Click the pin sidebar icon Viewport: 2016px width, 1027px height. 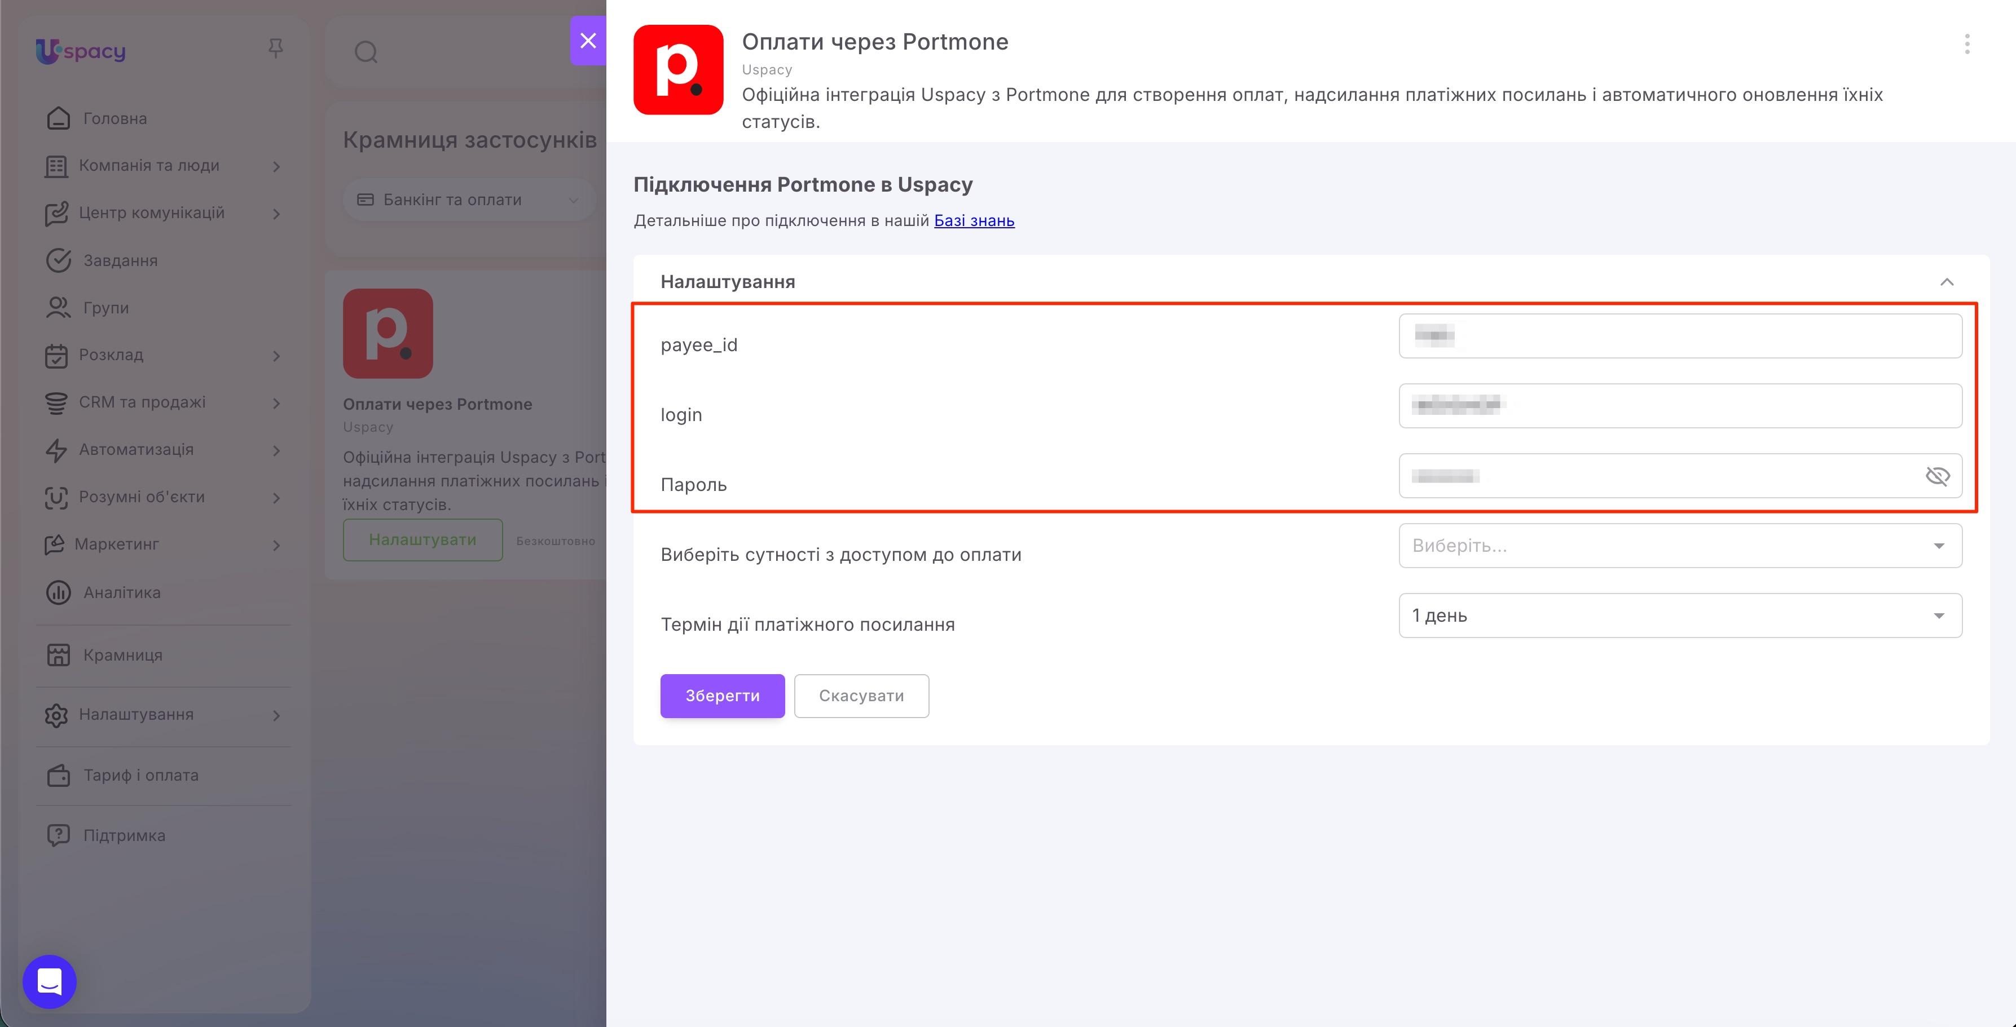point(275,48)
